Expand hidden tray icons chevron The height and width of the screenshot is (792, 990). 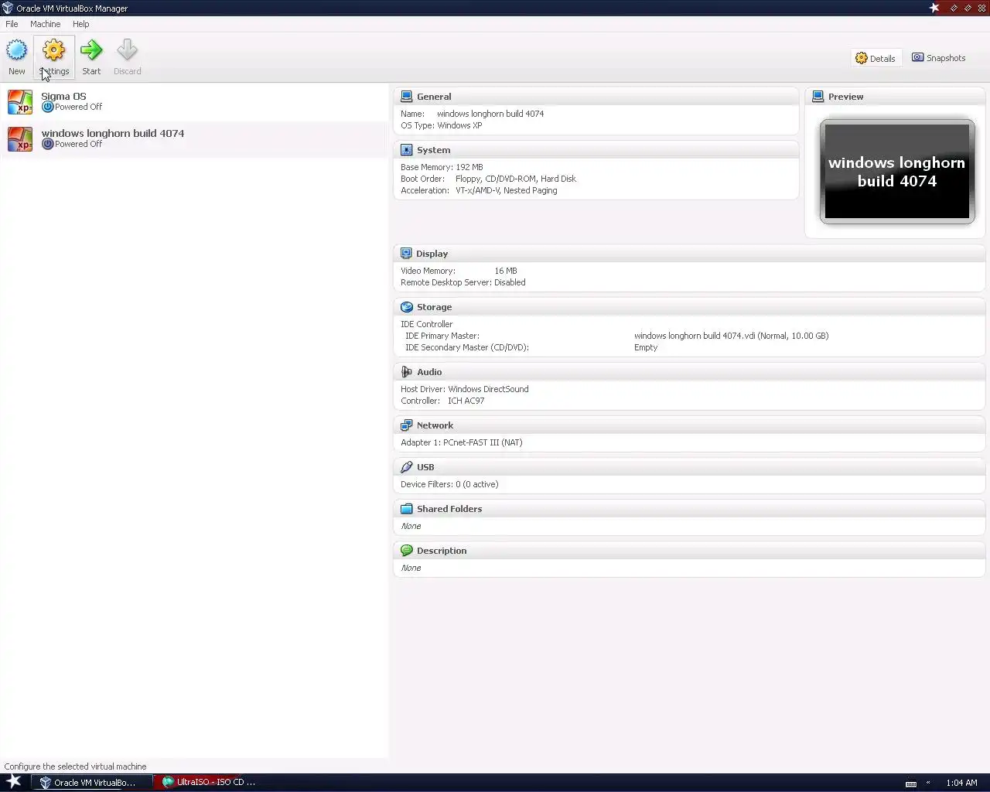tap(928, 783)
